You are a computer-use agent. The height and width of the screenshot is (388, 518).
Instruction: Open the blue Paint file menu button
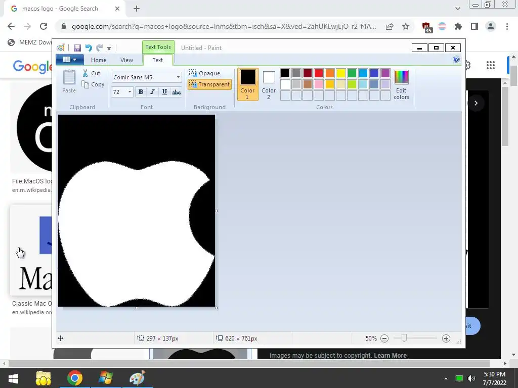pos(70,60)
